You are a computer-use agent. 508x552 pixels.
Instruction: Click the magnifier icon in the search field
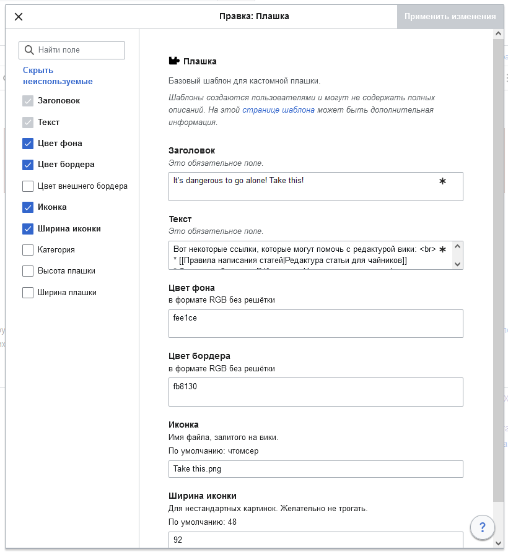[x=28, y=50]
